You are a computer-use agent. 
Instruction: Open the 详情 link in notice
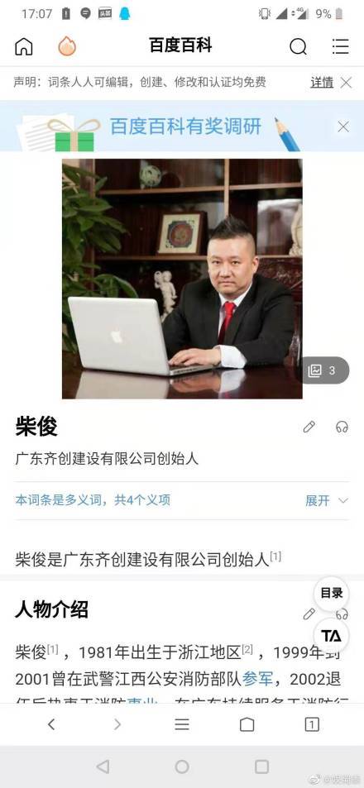[322, 83]
